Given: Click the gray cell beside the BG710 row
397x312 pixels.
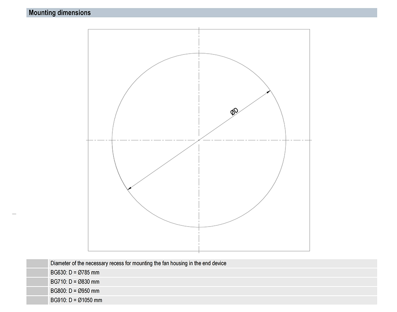Looking at the screenshot, I should point(37,281).
